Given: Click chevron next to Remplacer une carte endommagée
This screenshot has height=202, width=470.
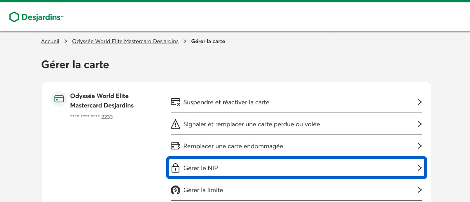Looking at the screenshot, I should click(419, 146).
